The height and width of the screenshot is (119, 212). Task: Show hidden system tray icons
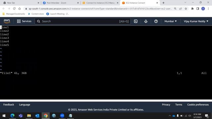[x=170, y=116]
